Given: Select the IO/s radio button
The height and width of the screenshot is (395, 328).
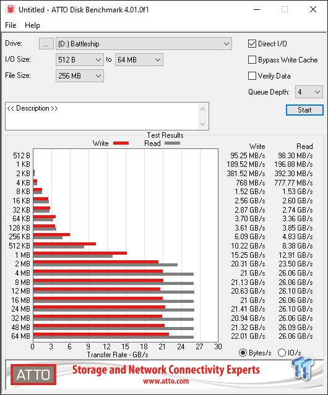Looking at the screenshot, I should tap(282, 353).
